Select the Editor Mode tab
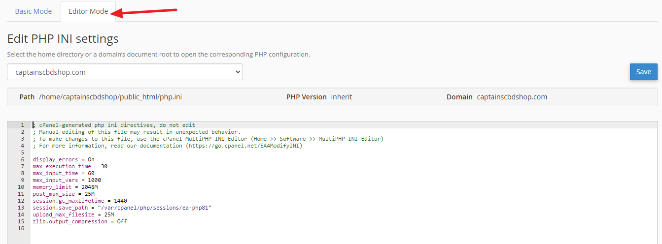 click(88, 11)
